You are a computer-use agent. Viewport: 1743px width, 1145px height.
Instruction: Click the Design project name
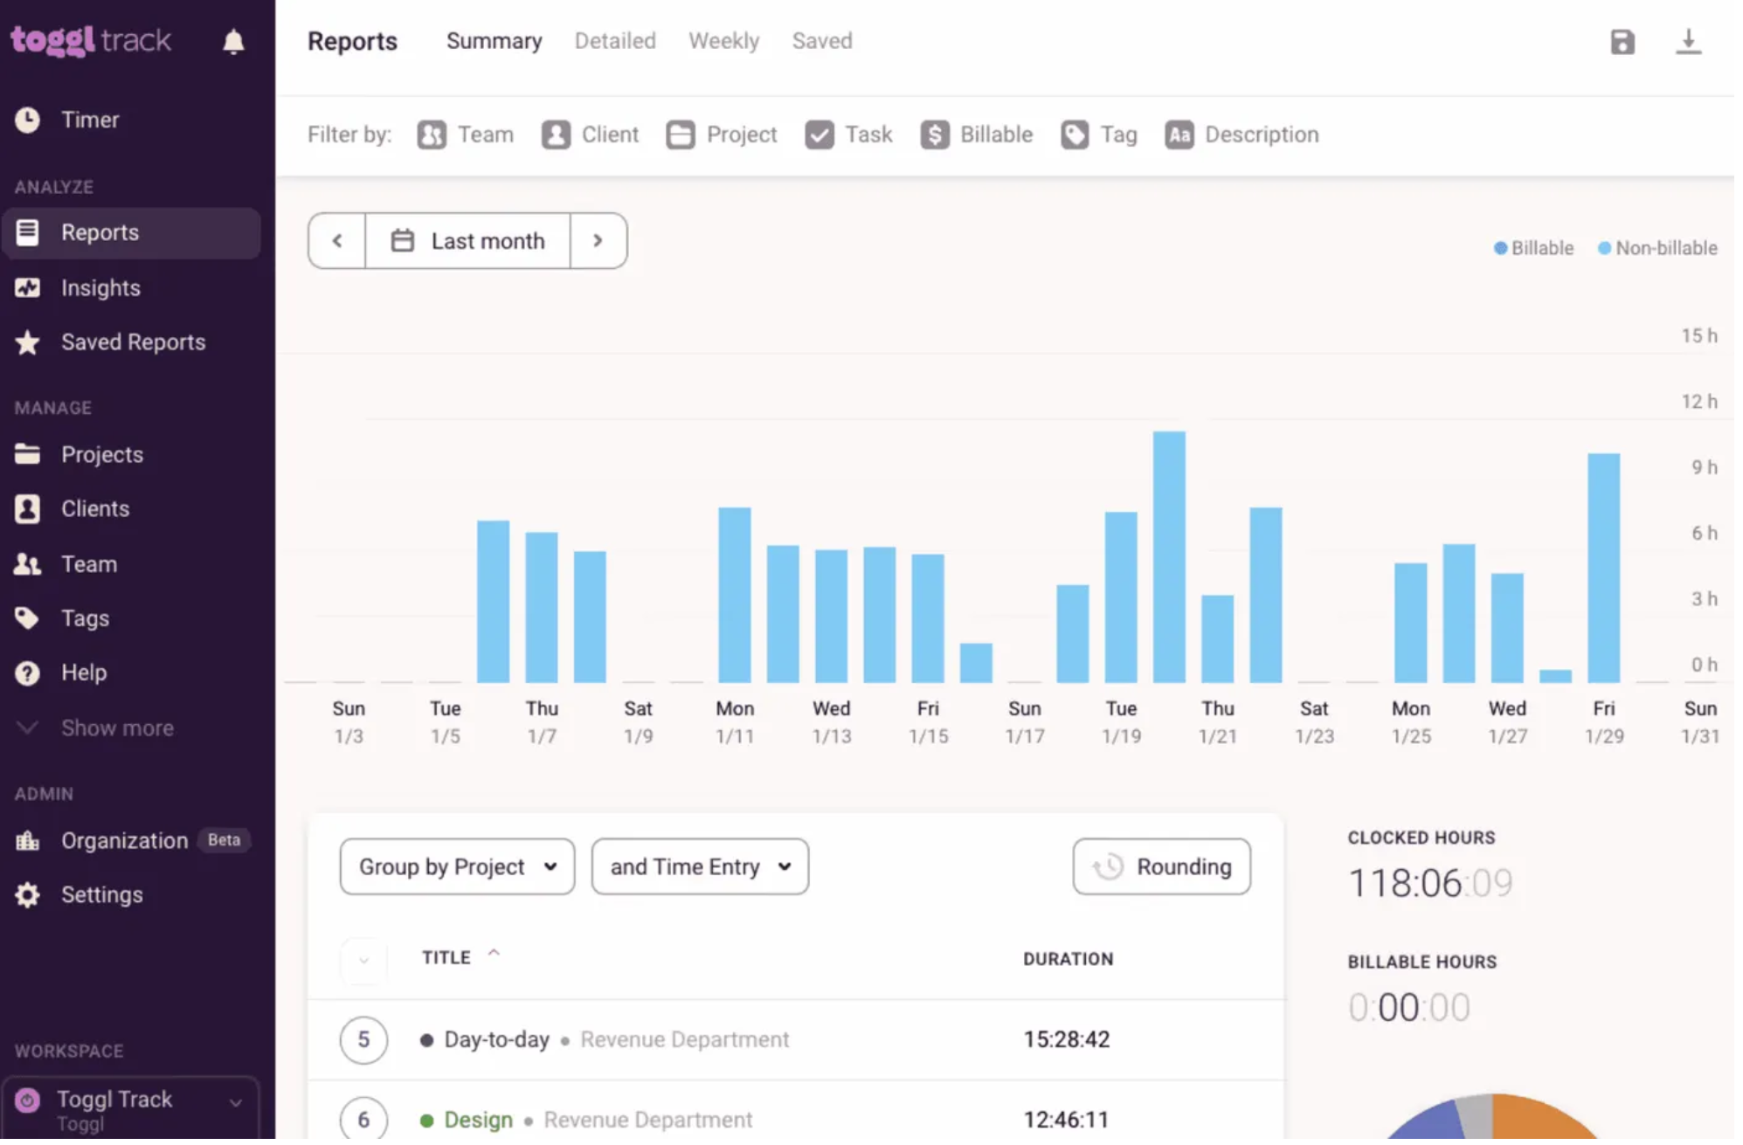click(x=478, y=1120)
